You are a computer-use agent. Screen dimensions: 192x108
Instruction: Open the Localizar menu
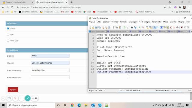tap(106, 22)
